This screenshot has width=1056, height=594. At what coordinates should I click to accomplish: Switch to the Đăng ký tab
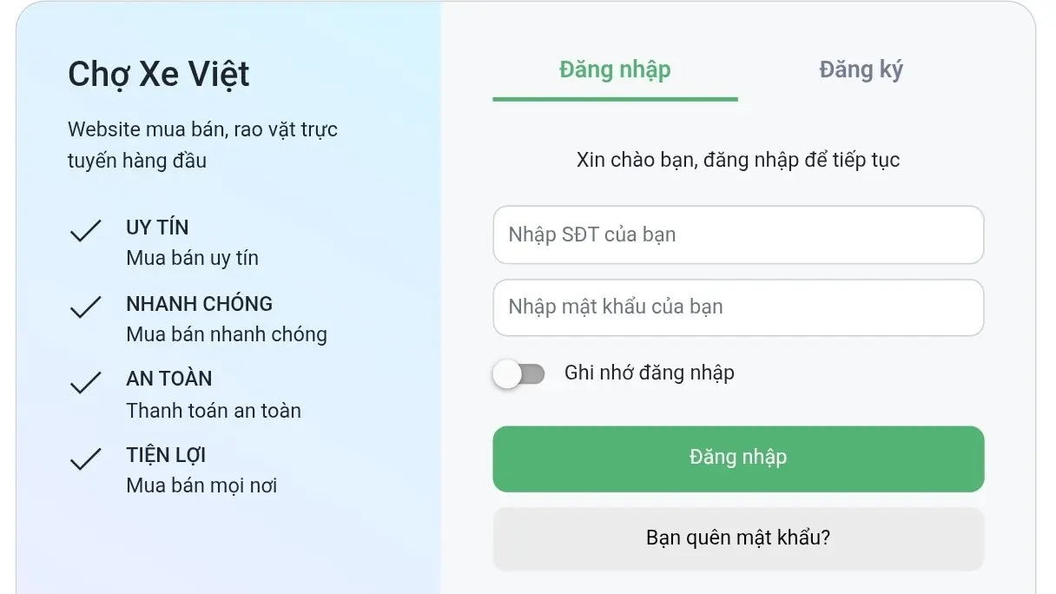[x=861, y=69]
